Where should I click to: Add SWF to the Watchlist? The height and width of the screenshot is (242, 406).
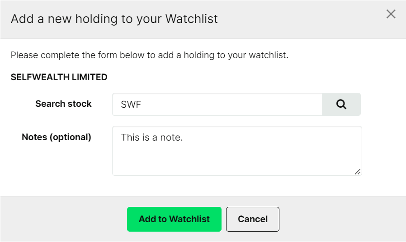[174, 219]
